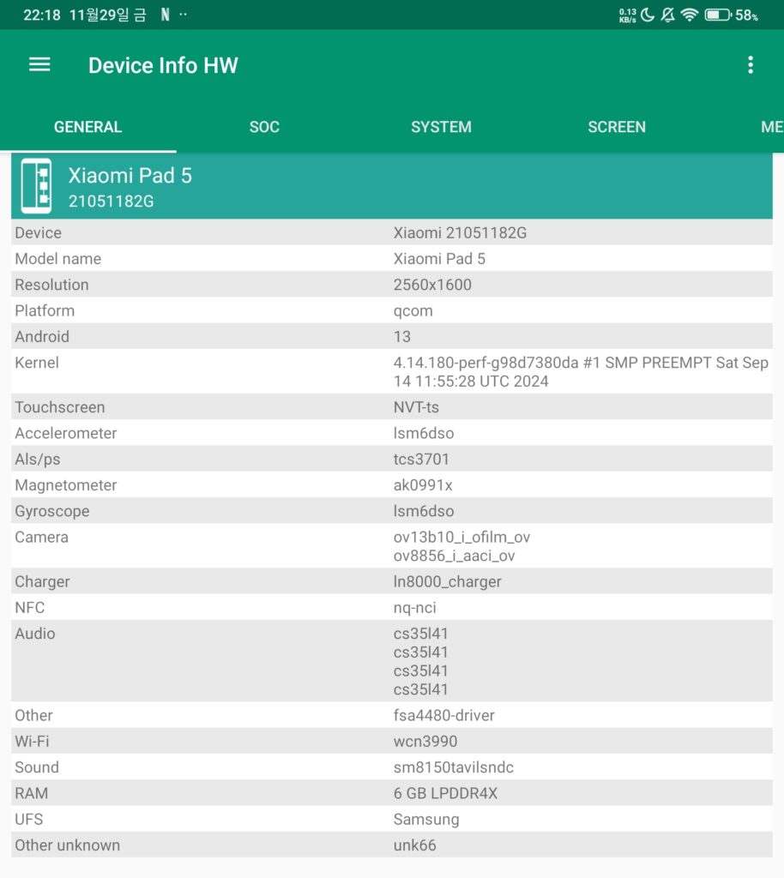Select the Resolution row label
This screenshot has width=784, height=878.
(51, 285)
